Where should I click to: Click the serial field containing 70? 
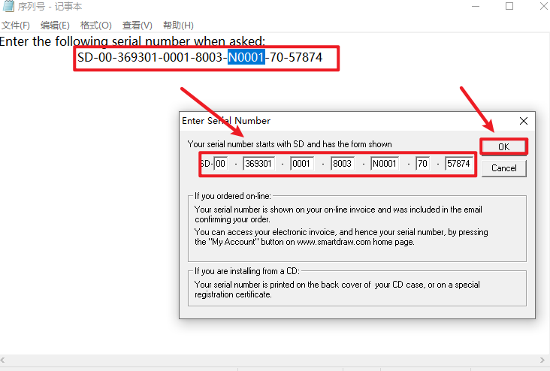tap(422, 164)
